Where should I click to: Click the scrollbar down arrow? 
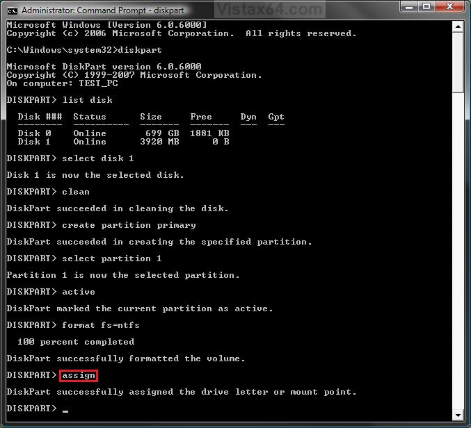458,415
